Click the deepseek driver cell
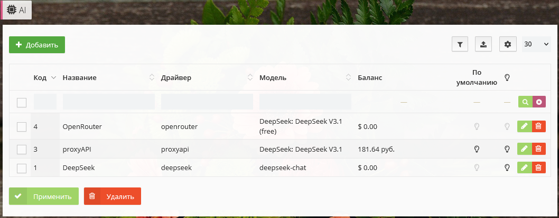 click(x=176, y=167)
